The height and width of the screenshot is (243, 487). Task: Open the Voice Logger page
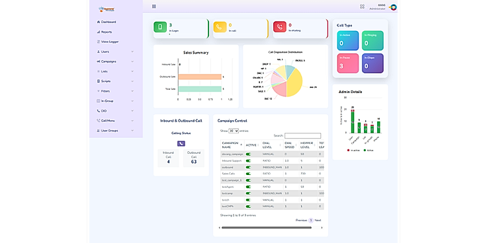[110, 42]
